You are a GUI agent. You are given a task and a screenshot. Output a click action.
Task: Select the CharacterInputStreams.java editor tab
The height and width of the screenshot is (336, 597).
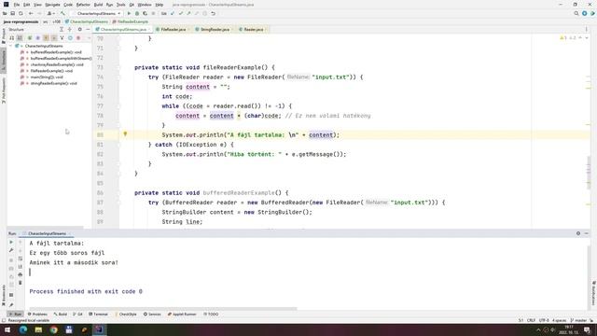coord(122,29)
